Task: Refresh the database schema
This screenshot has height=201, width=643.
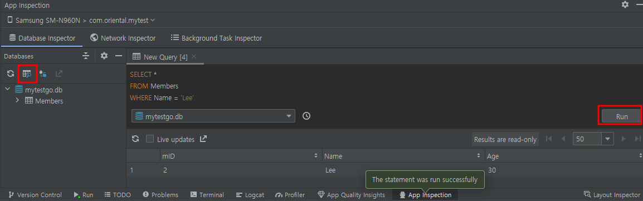Action: click(x=11, y=73)
